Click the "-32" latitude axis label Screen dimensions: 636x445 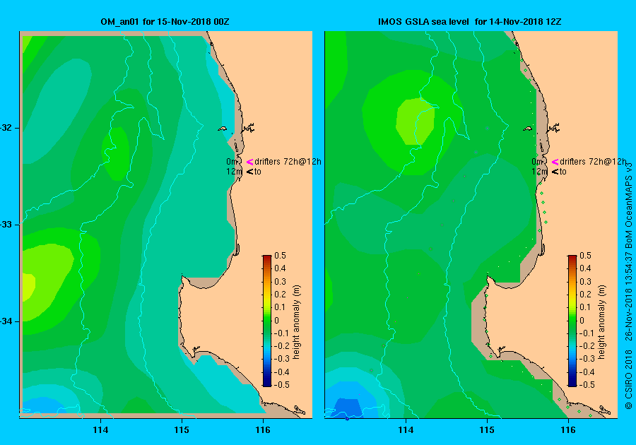[x=6, y=128]
